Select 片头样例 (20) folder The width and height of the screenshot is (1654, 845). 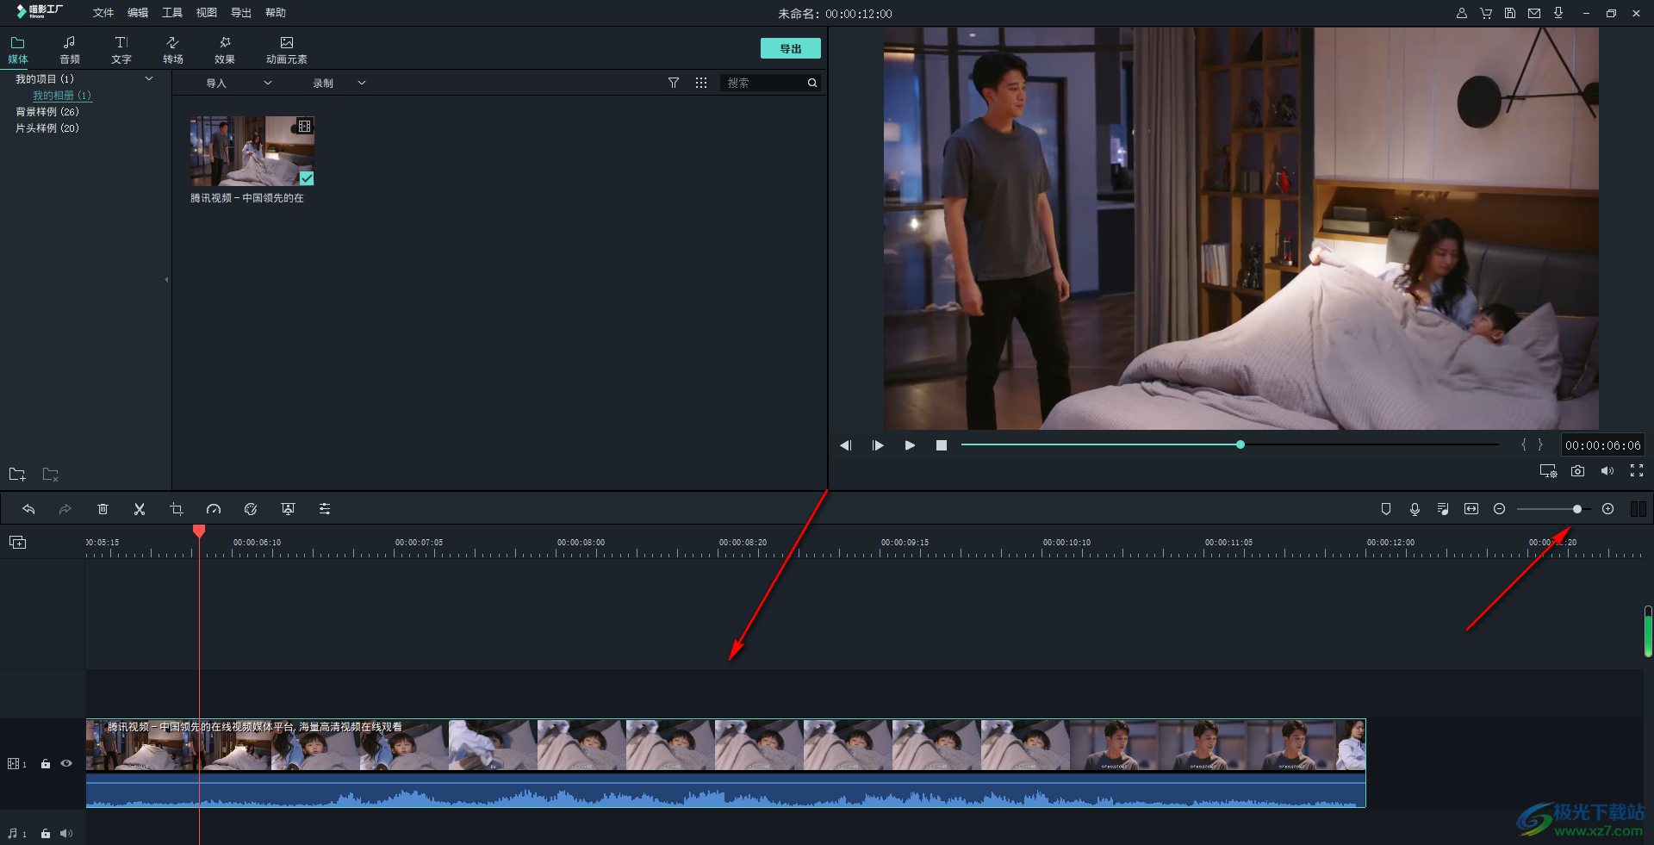pyautogui.click(x=47, y=128)
